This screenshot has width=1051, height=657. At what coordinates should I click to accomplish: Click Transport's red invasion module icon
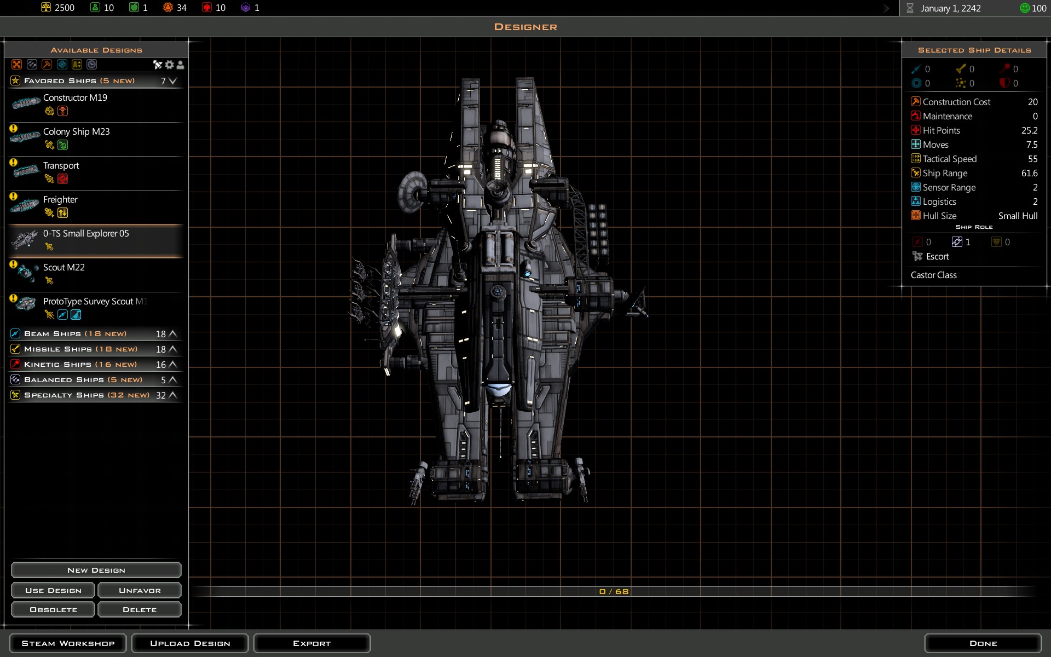pyautogui.click(x=63, y=179)
